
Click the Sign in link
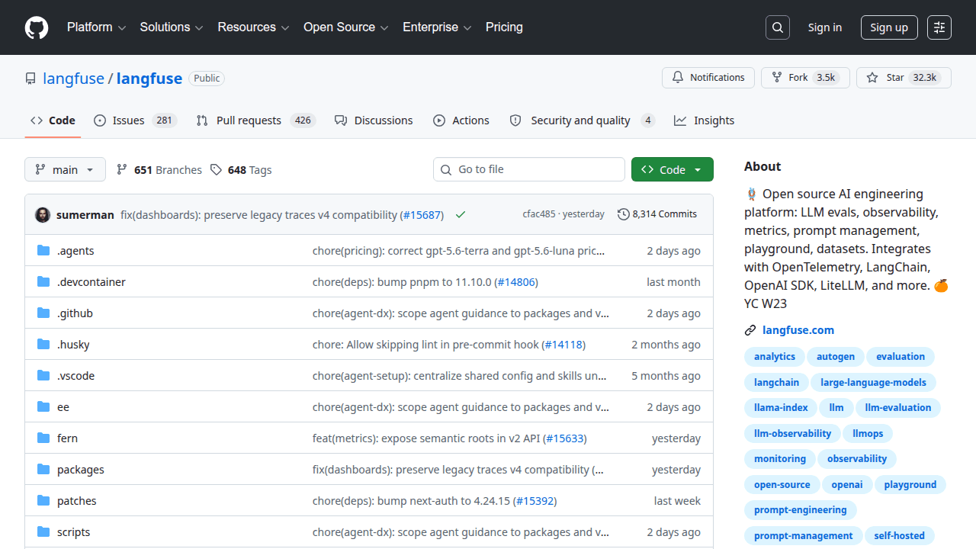click(825, 27)
